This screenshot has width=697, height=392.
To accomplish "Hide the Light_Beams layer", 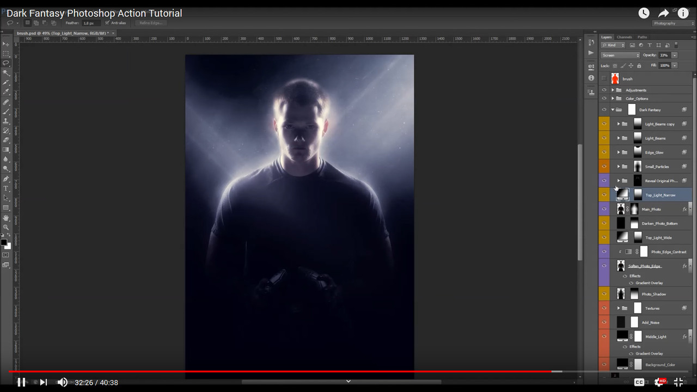I will (x=604, y=138).
